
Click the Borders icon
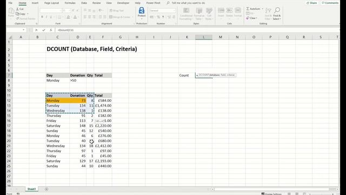tap(59, 17)
